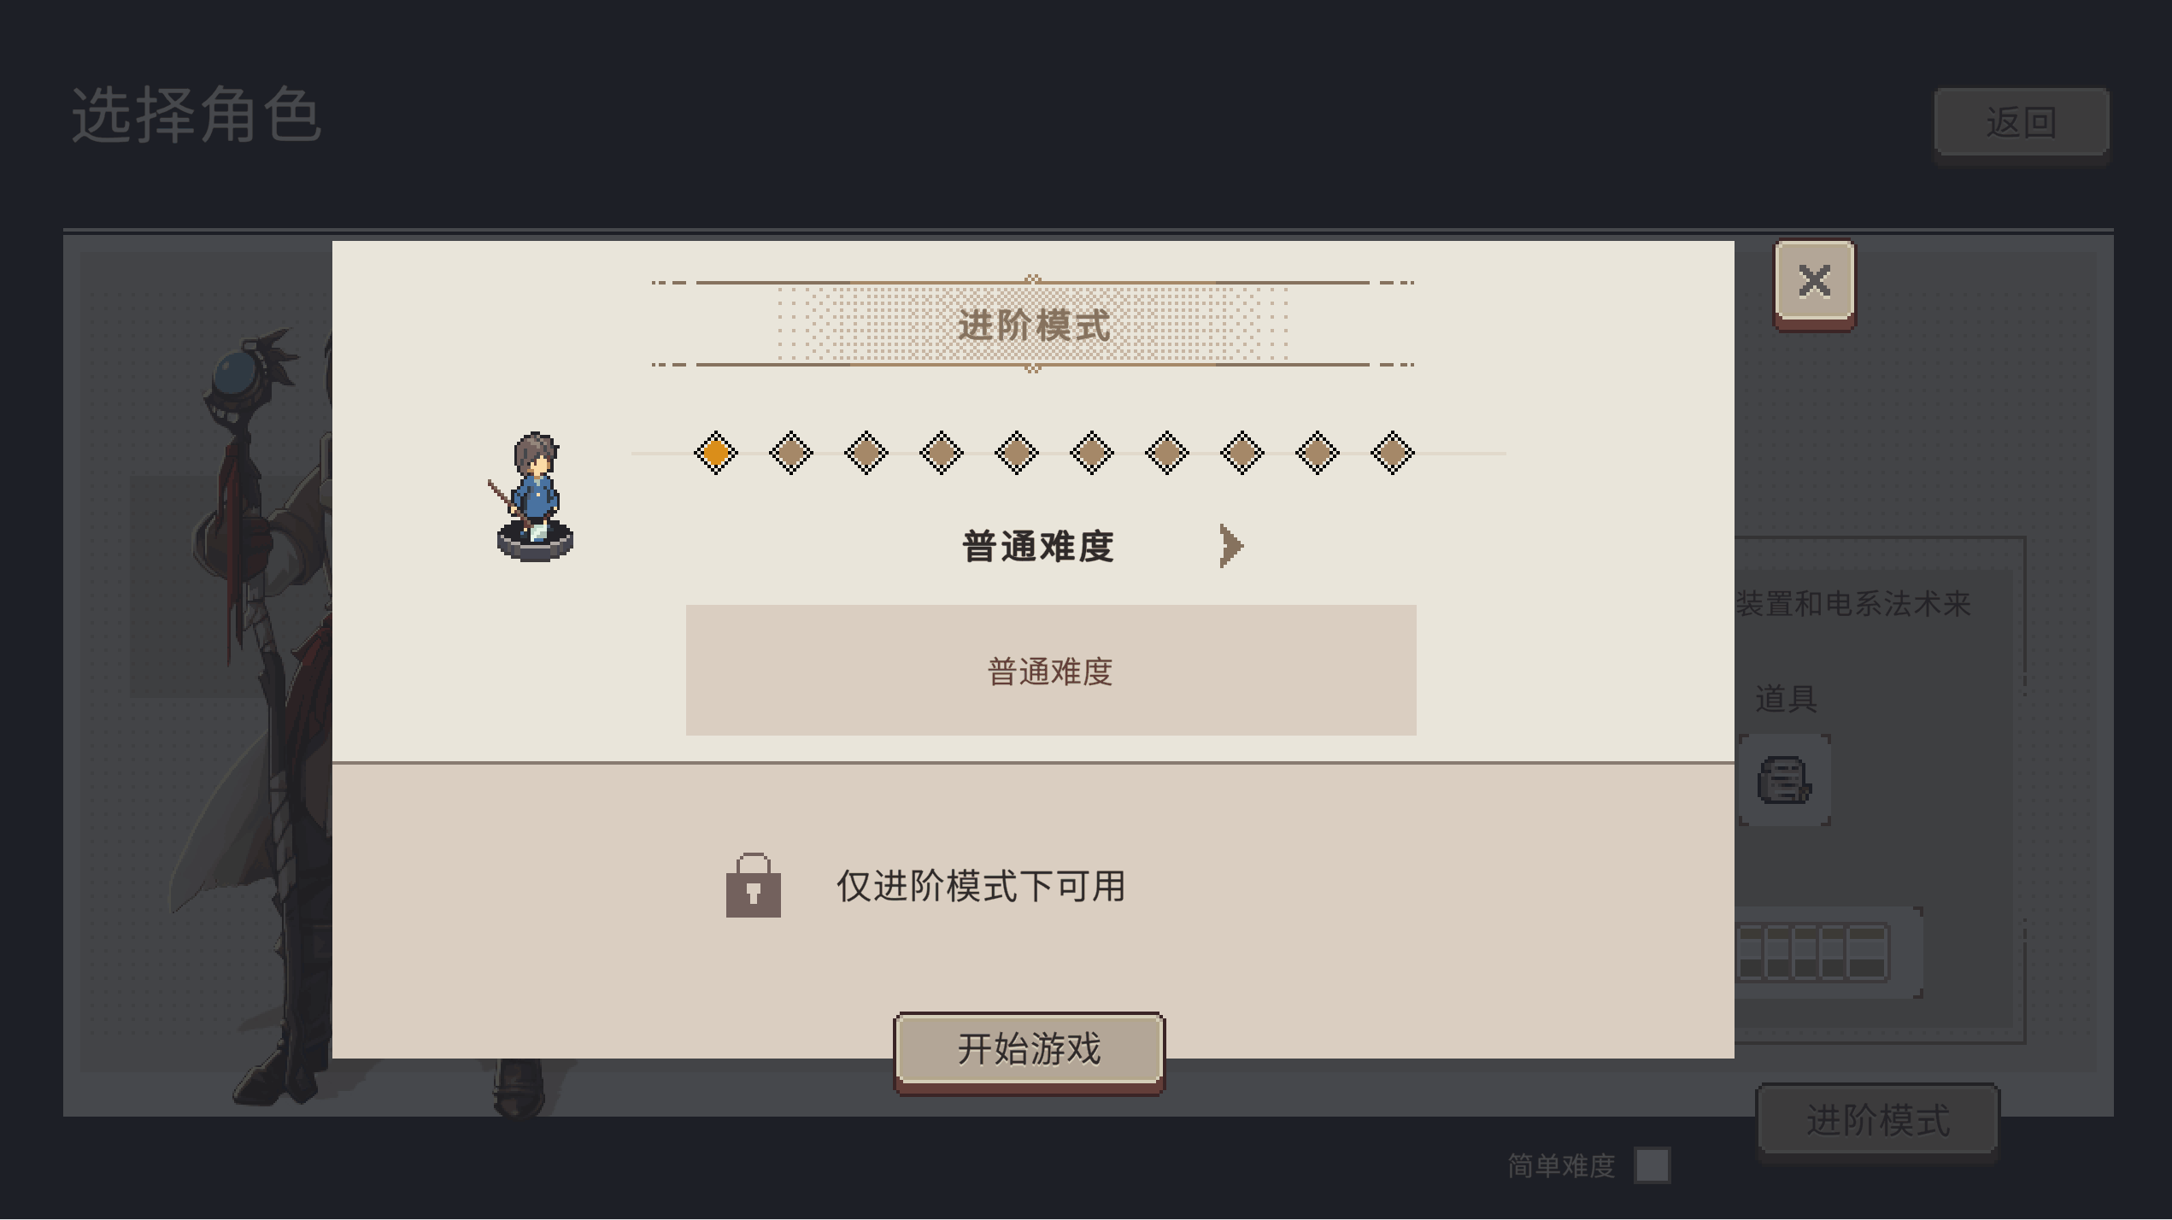Click the 普通难度 description box
Image resolution: width=2172 pixels, height=1220 pixels.
[1050, 671]
